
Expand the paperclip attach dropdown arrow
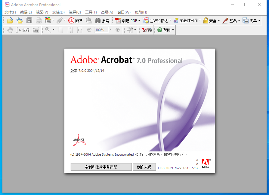click(65, 20)
